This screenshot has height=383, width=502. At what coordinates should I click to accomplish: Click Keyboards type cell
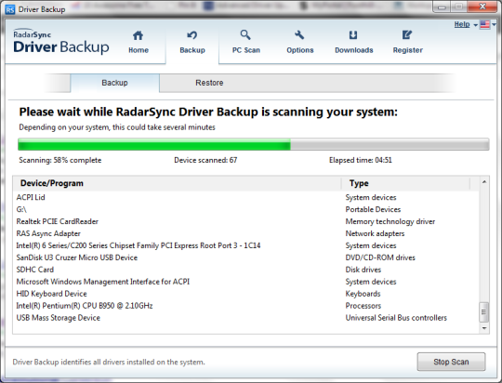(x=363, y=294)
